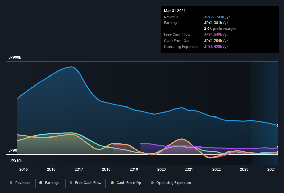Click the JP¥1.549b free cash flow value
This screenshot has width=284, height=193.
213,34
